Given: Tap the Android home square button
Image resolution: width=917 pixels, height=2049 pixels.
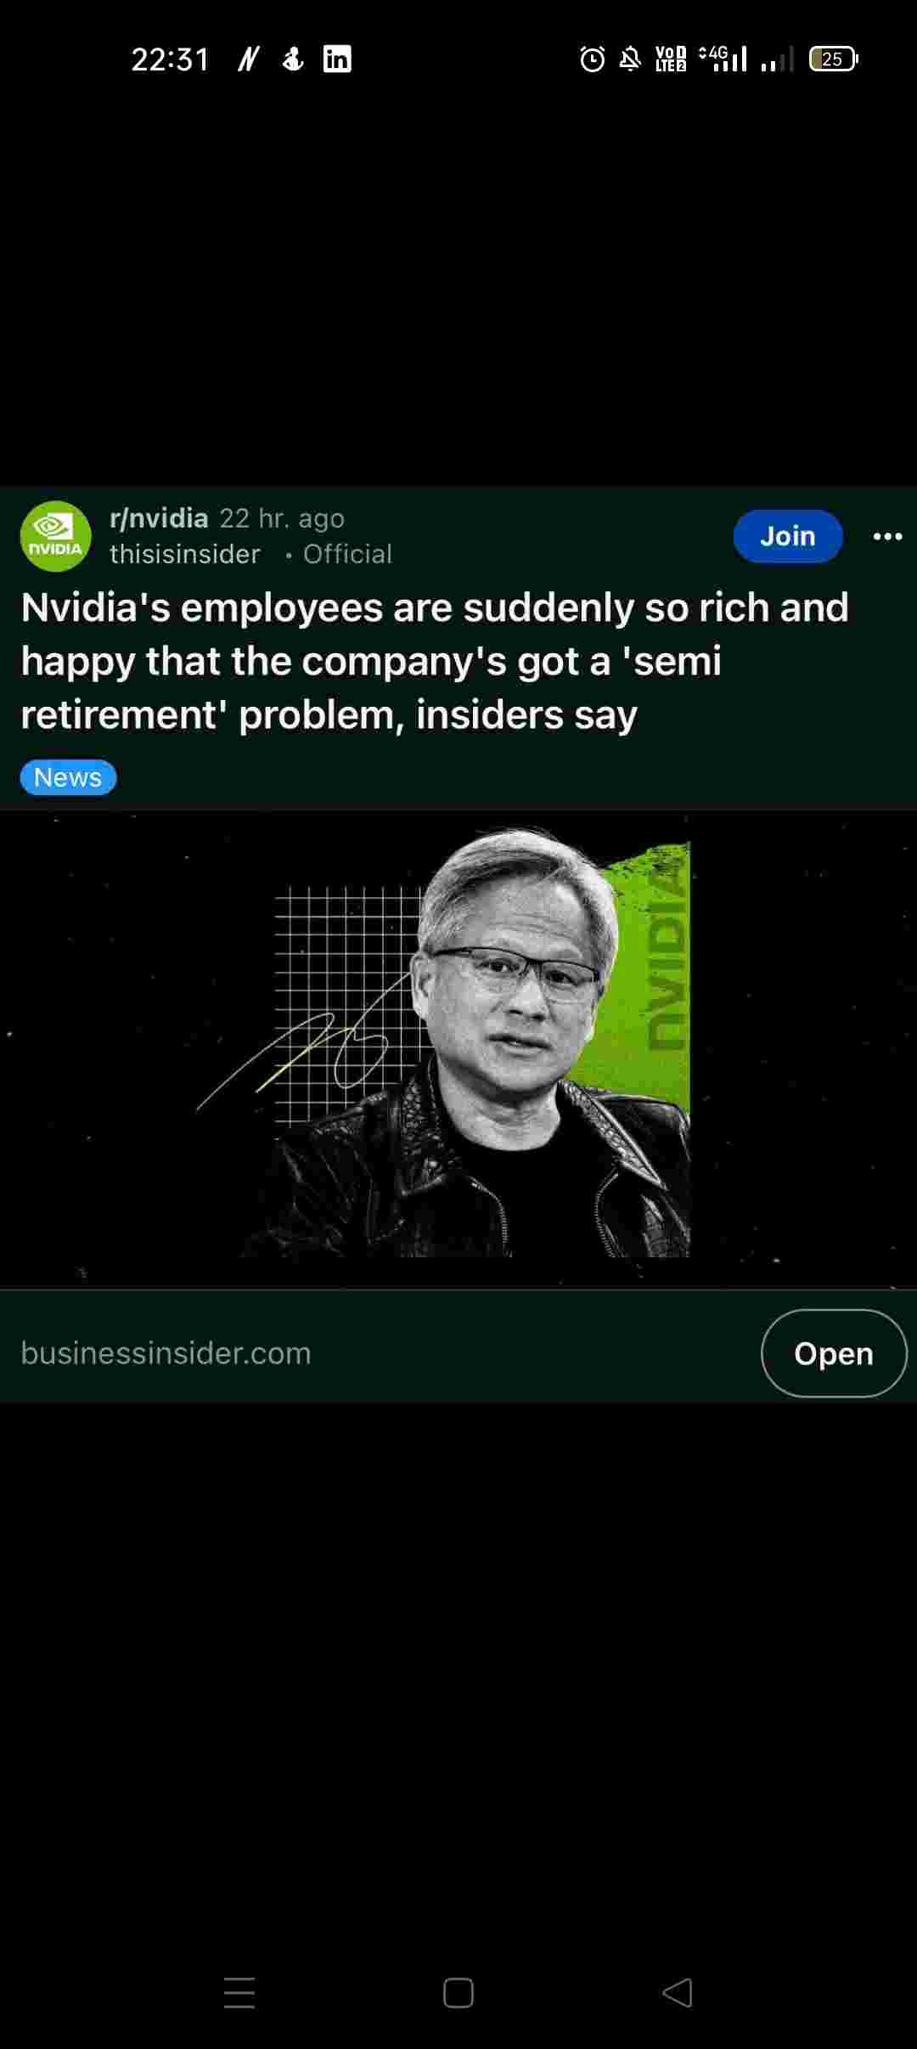Looking at the screenshot, I should pos(458,1992).
